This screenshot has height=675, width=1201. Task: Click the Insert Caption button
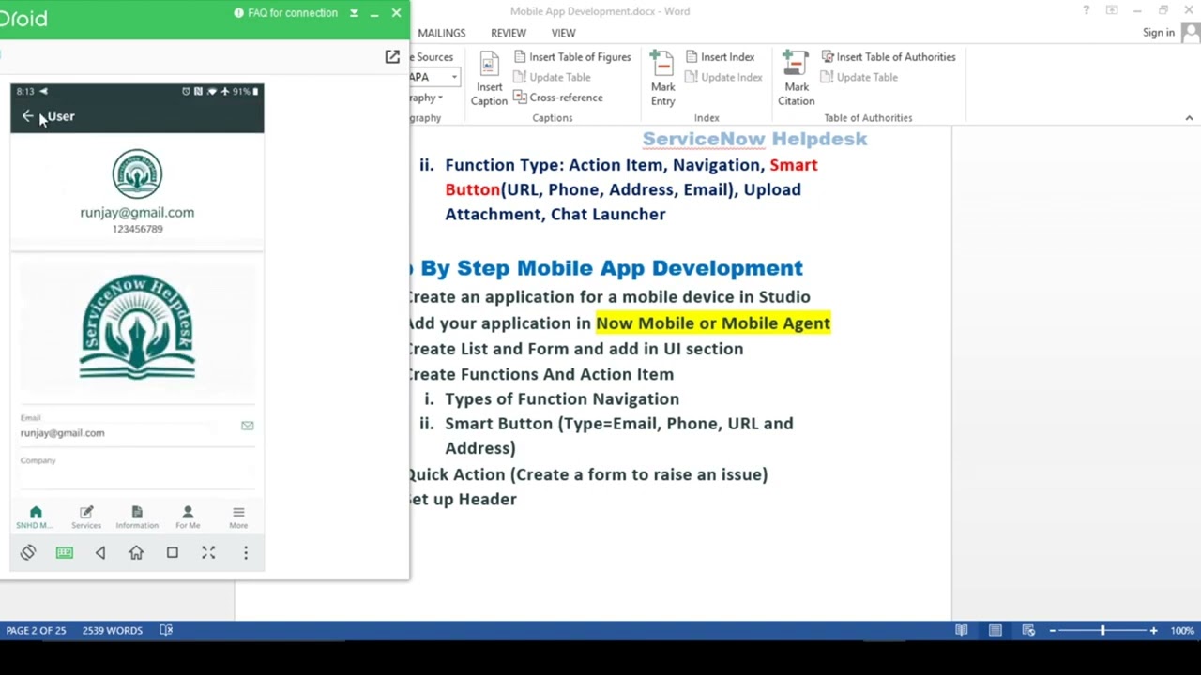pyautogui.click(x=489, y=79)
